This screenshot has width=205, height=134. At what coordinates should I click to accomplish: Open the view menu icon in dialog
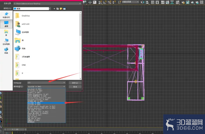(x=65, y=9)
